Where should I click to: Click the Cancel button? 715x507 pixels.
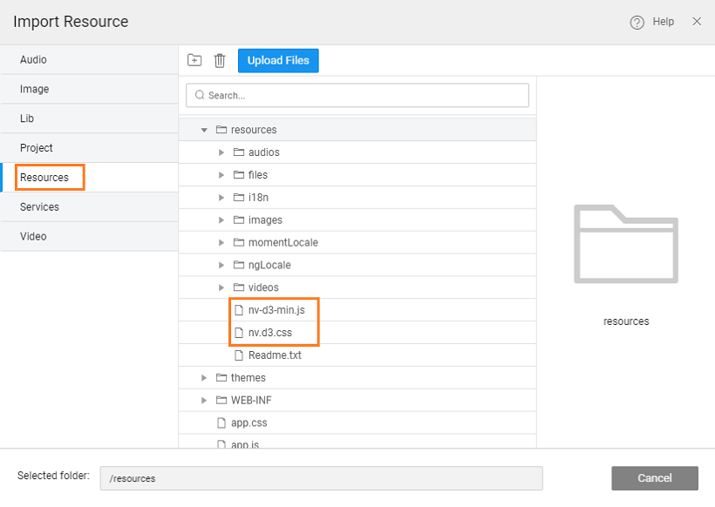(x=654, y=478)
